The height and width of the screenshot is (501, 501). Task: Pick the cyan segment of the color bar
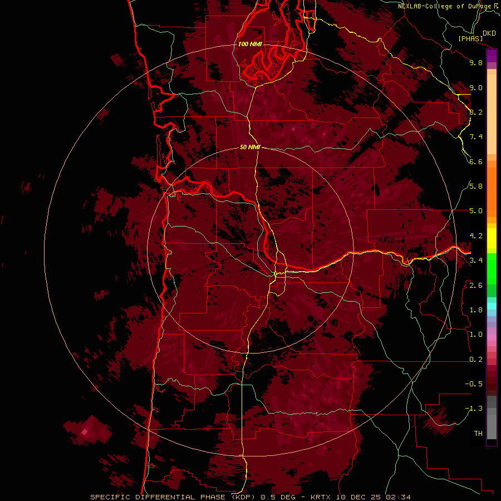(x=492, y=306)
